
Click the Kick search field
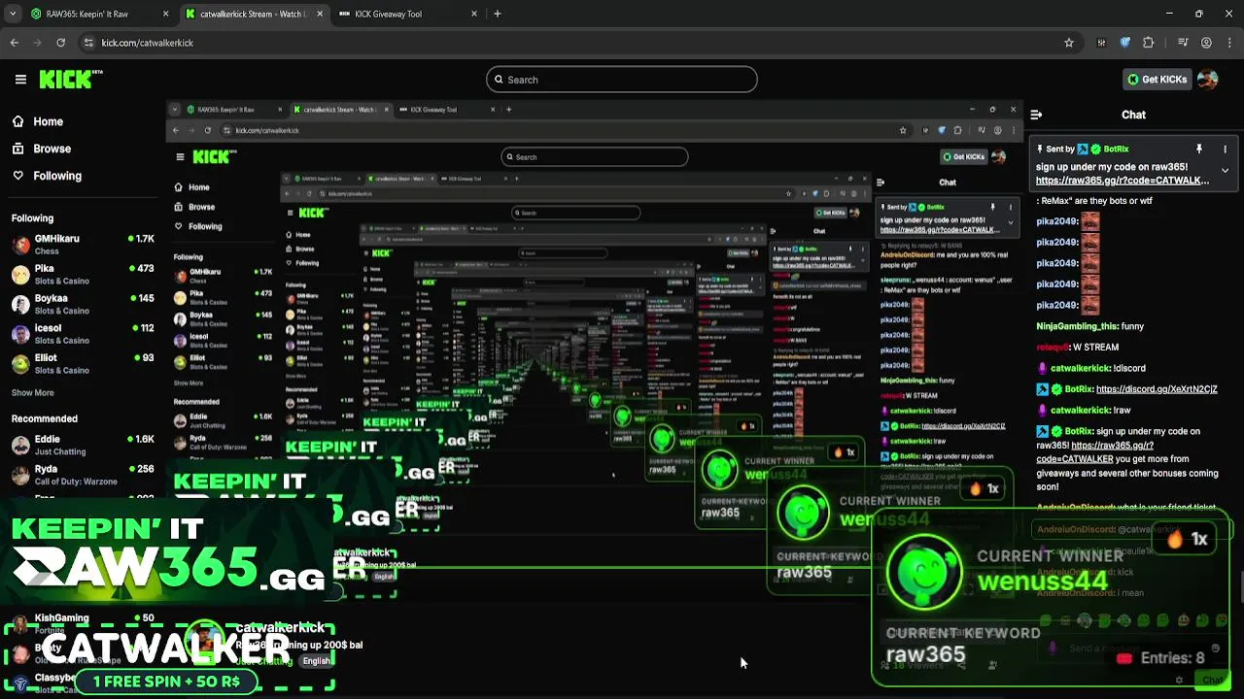pos(622,80)
